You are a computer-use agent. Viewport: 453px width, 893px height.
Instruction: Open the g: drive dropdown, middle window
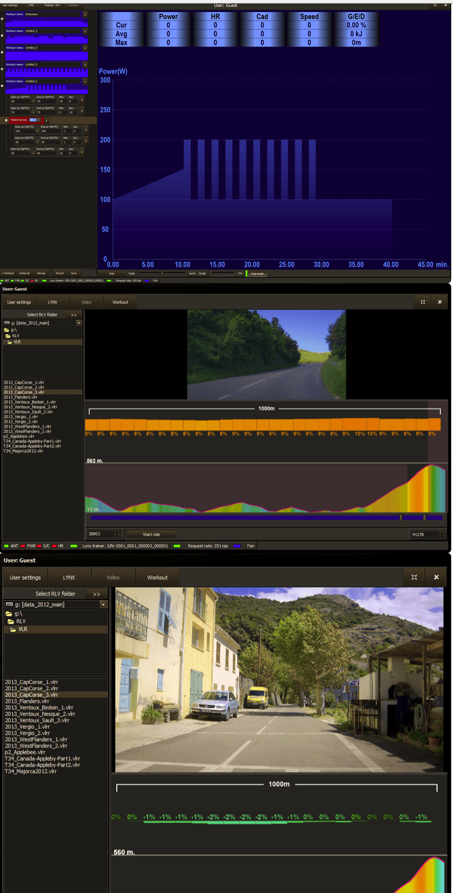(x=79, y=323)
